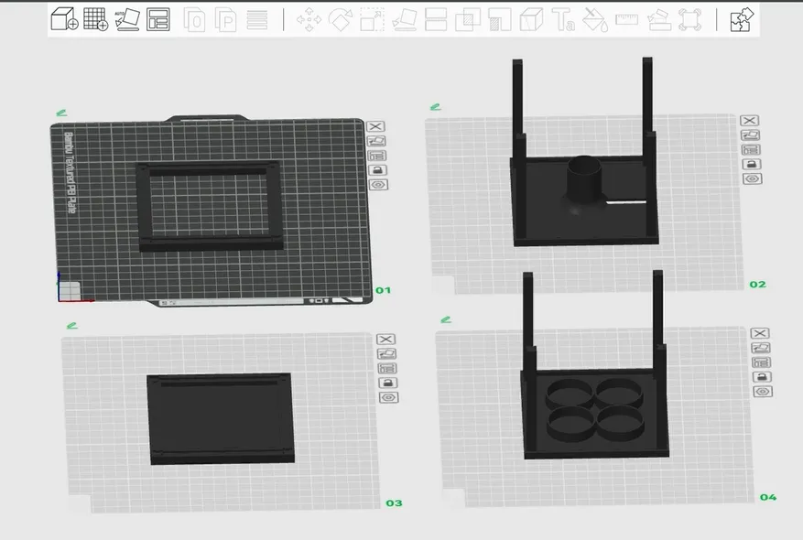
Task: Open the Cut tool
Action: coord(436,20)
